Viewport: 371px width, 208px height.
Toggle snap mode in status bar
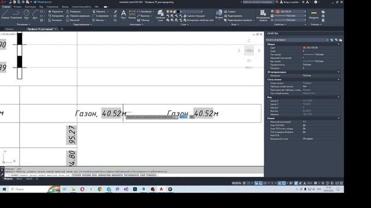point(249,183)
